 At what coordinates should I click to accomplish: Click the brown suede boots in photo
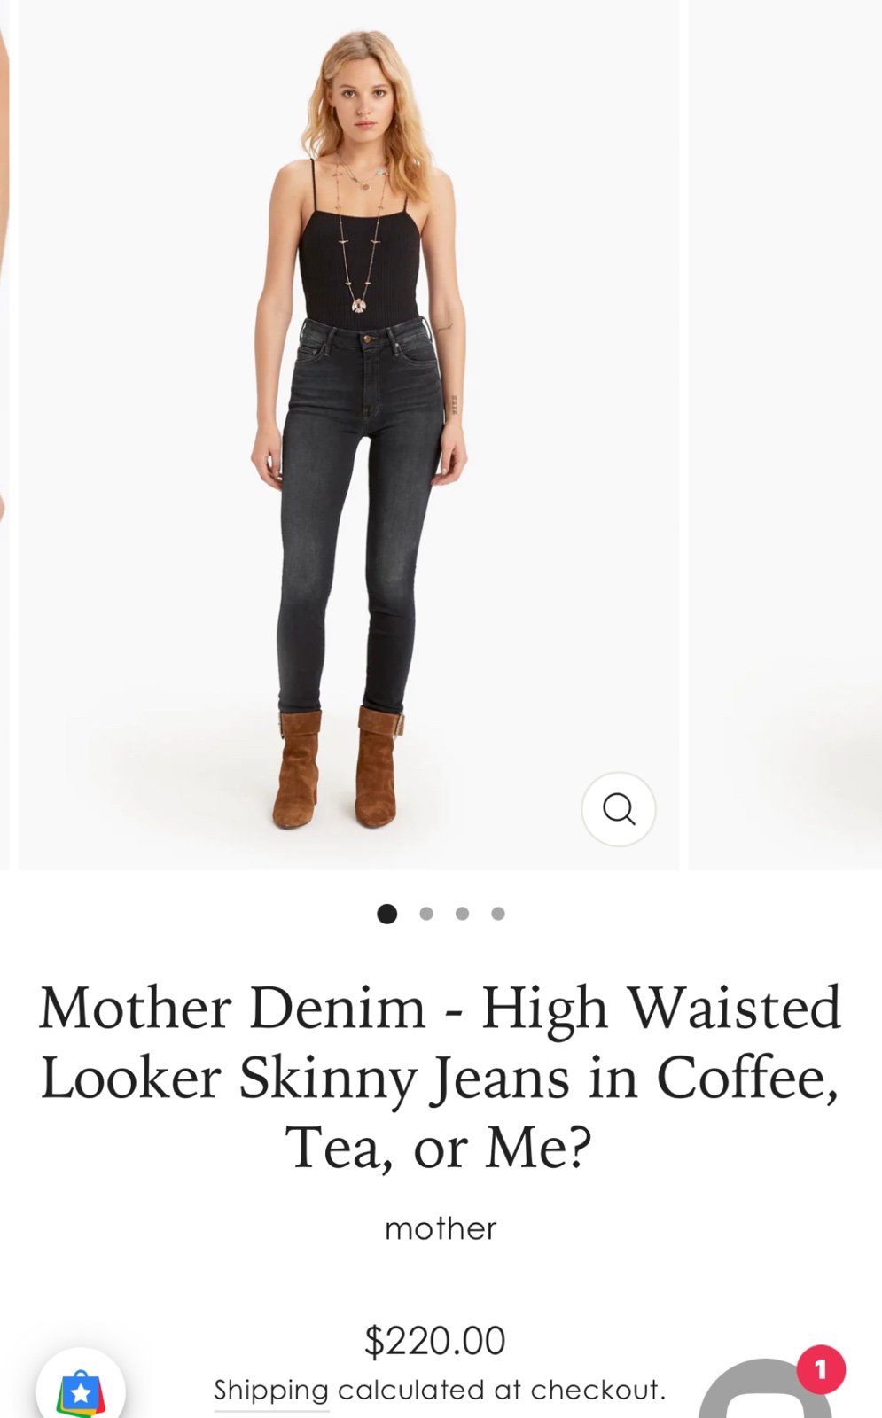coord(338,767)
